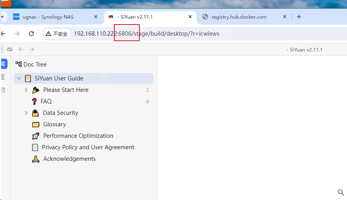Viewport: 347px width, 200px height.
Task: Click the sub-document count 2 of Please Start Here
Action: pos(147,90)
